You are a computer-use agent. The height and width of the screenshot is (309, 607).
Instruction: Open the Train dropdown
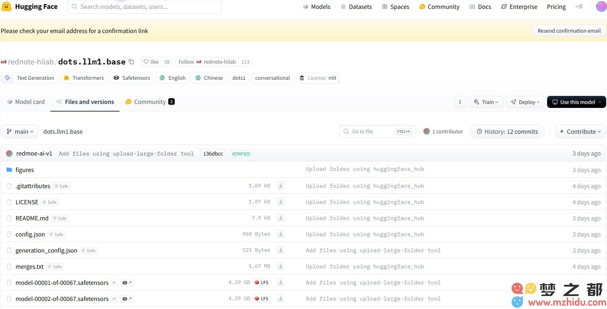click(x=486, y=102)
